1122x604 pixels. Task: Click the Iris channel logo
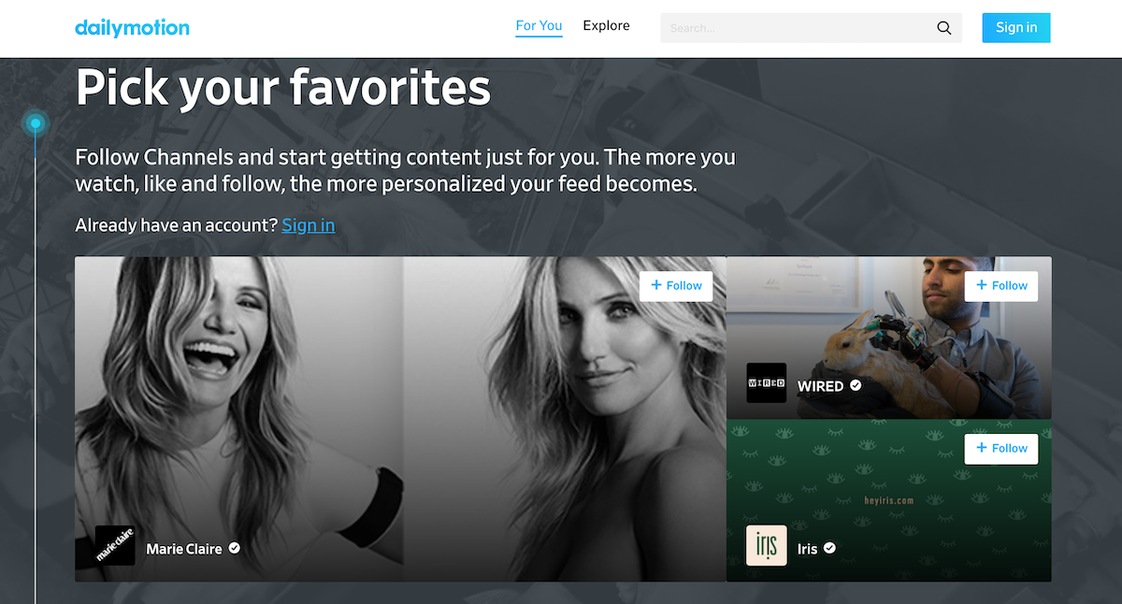point(766,546)
